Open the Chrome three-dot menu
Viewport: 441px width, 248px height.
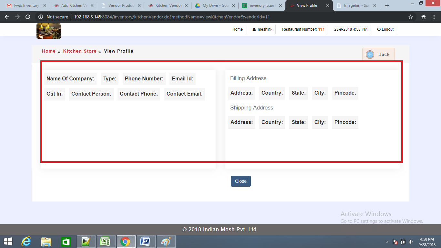click(x=434, y=17)
